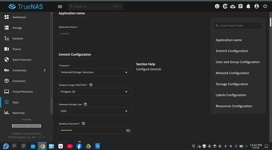Click the volume icon in the system tray

click(x=220, y=146)
